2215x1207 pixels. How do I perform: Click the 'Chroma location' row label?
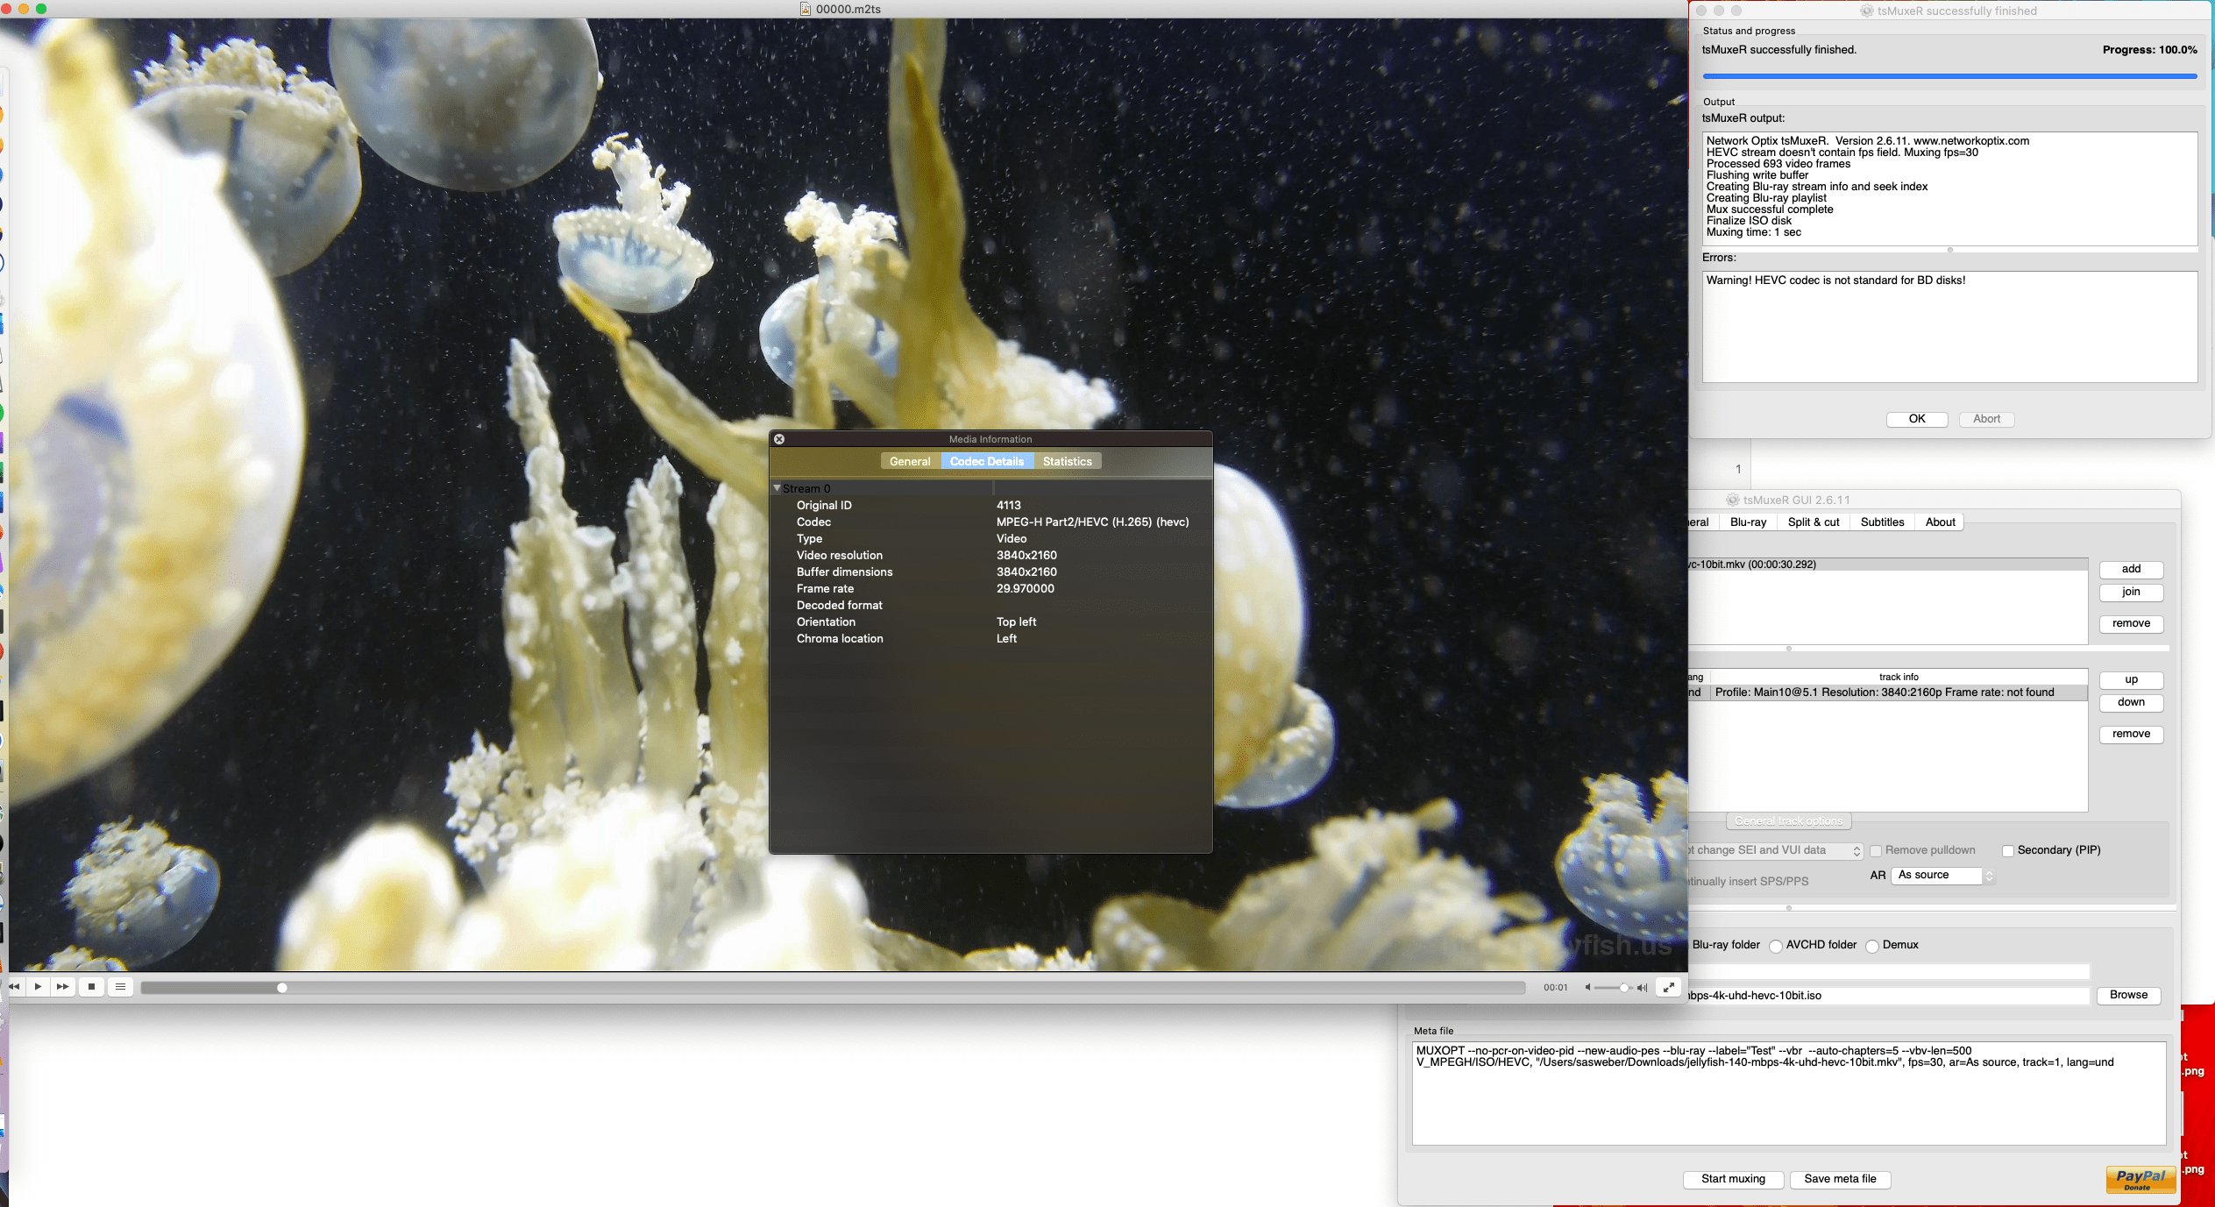point(840,638)
